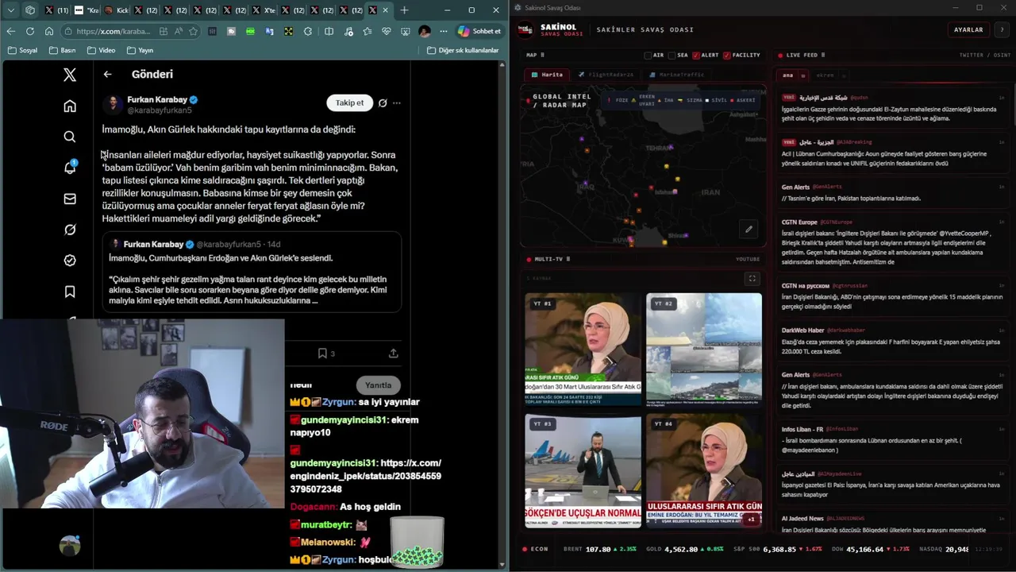Open a new browser tab

(404, 10)
